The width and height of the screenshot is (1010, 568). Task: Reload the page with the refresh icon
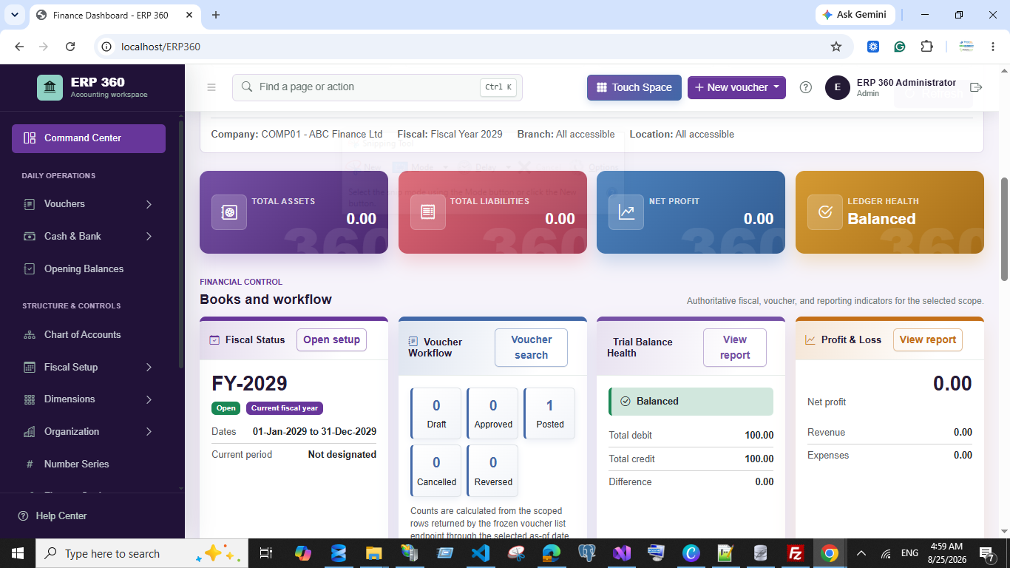coord(70,47)
